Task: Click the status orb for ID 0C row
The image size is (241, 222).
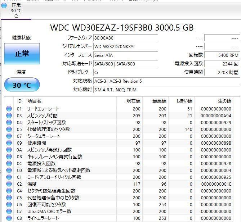Action: pos(9,163)
